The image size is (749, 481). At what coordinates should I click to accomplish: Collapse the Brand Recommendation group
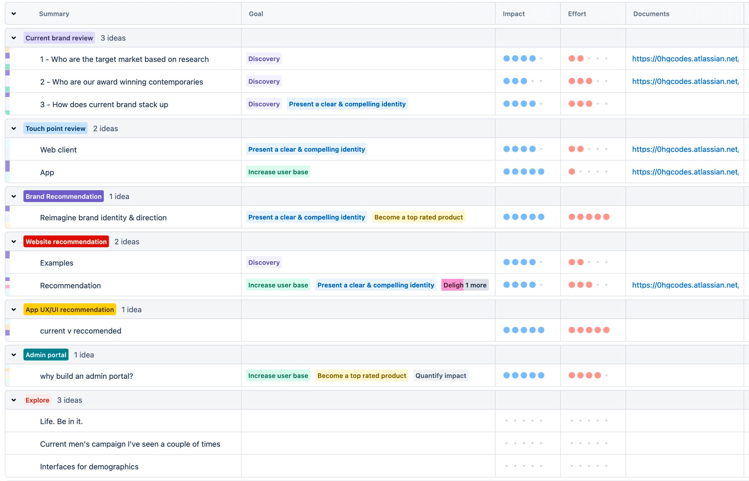click(x=14, y=196)
